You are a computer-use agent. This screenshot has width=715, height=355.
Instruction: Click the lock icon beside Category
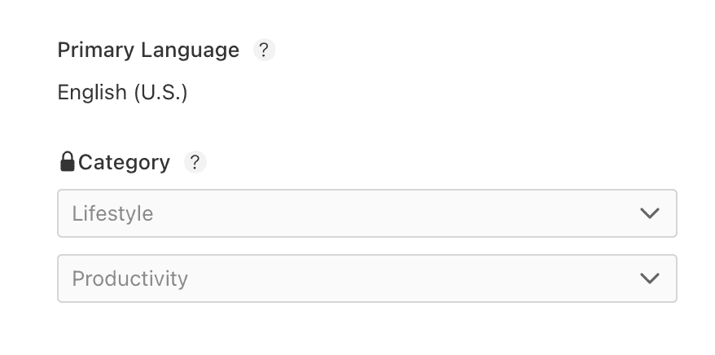pos(68,162)
